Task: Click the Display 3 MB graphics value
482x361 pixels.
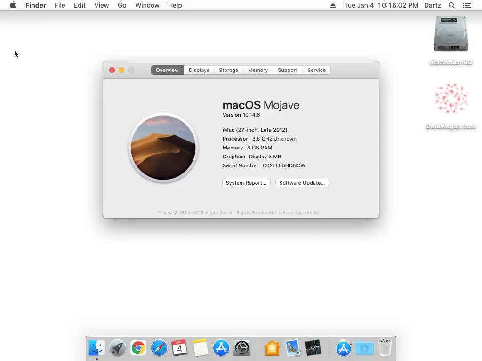Action: 265,157
